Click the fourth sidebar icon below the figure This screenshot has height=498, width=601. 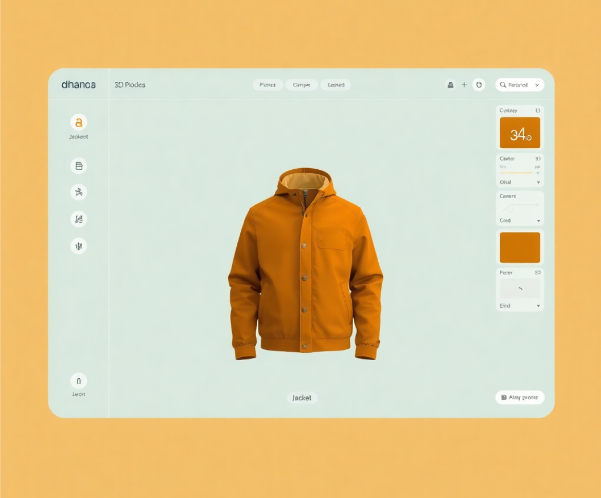pyautogui.click(x=79, y=219)
